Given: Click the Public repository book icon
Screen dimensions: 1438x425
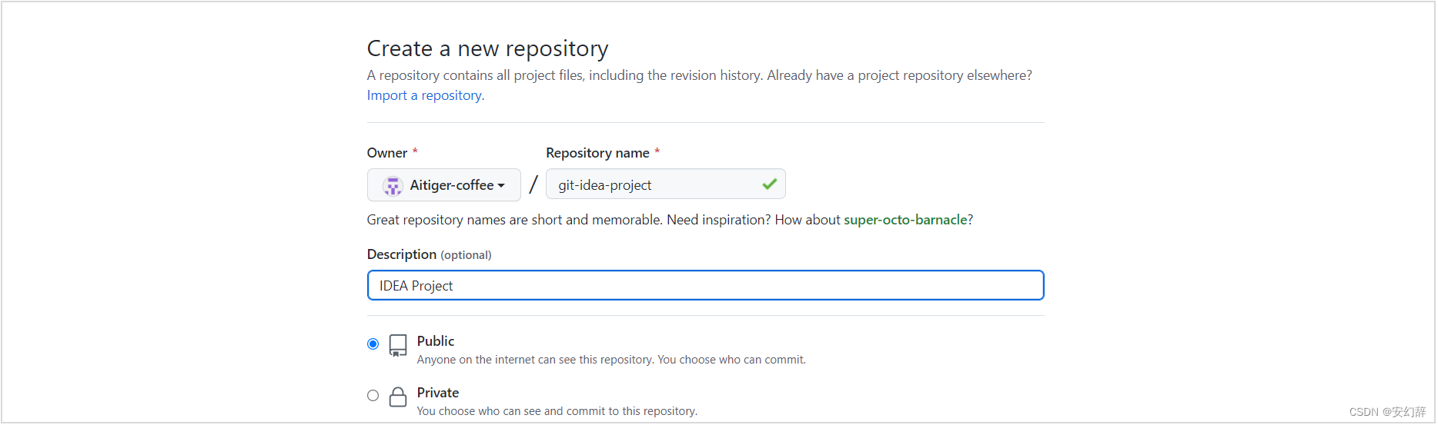Looking at the screenshot, I should [398, 345].
